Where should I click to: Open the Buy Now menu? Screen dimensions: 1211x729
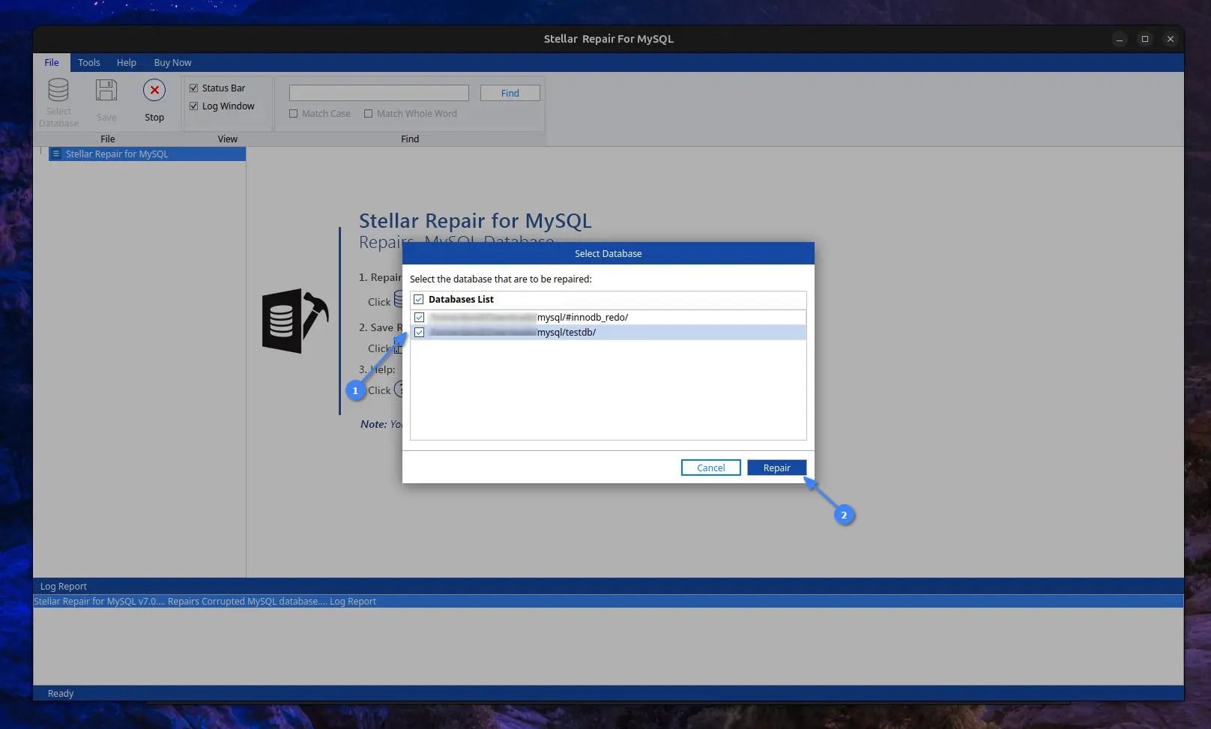coord(172,62)
